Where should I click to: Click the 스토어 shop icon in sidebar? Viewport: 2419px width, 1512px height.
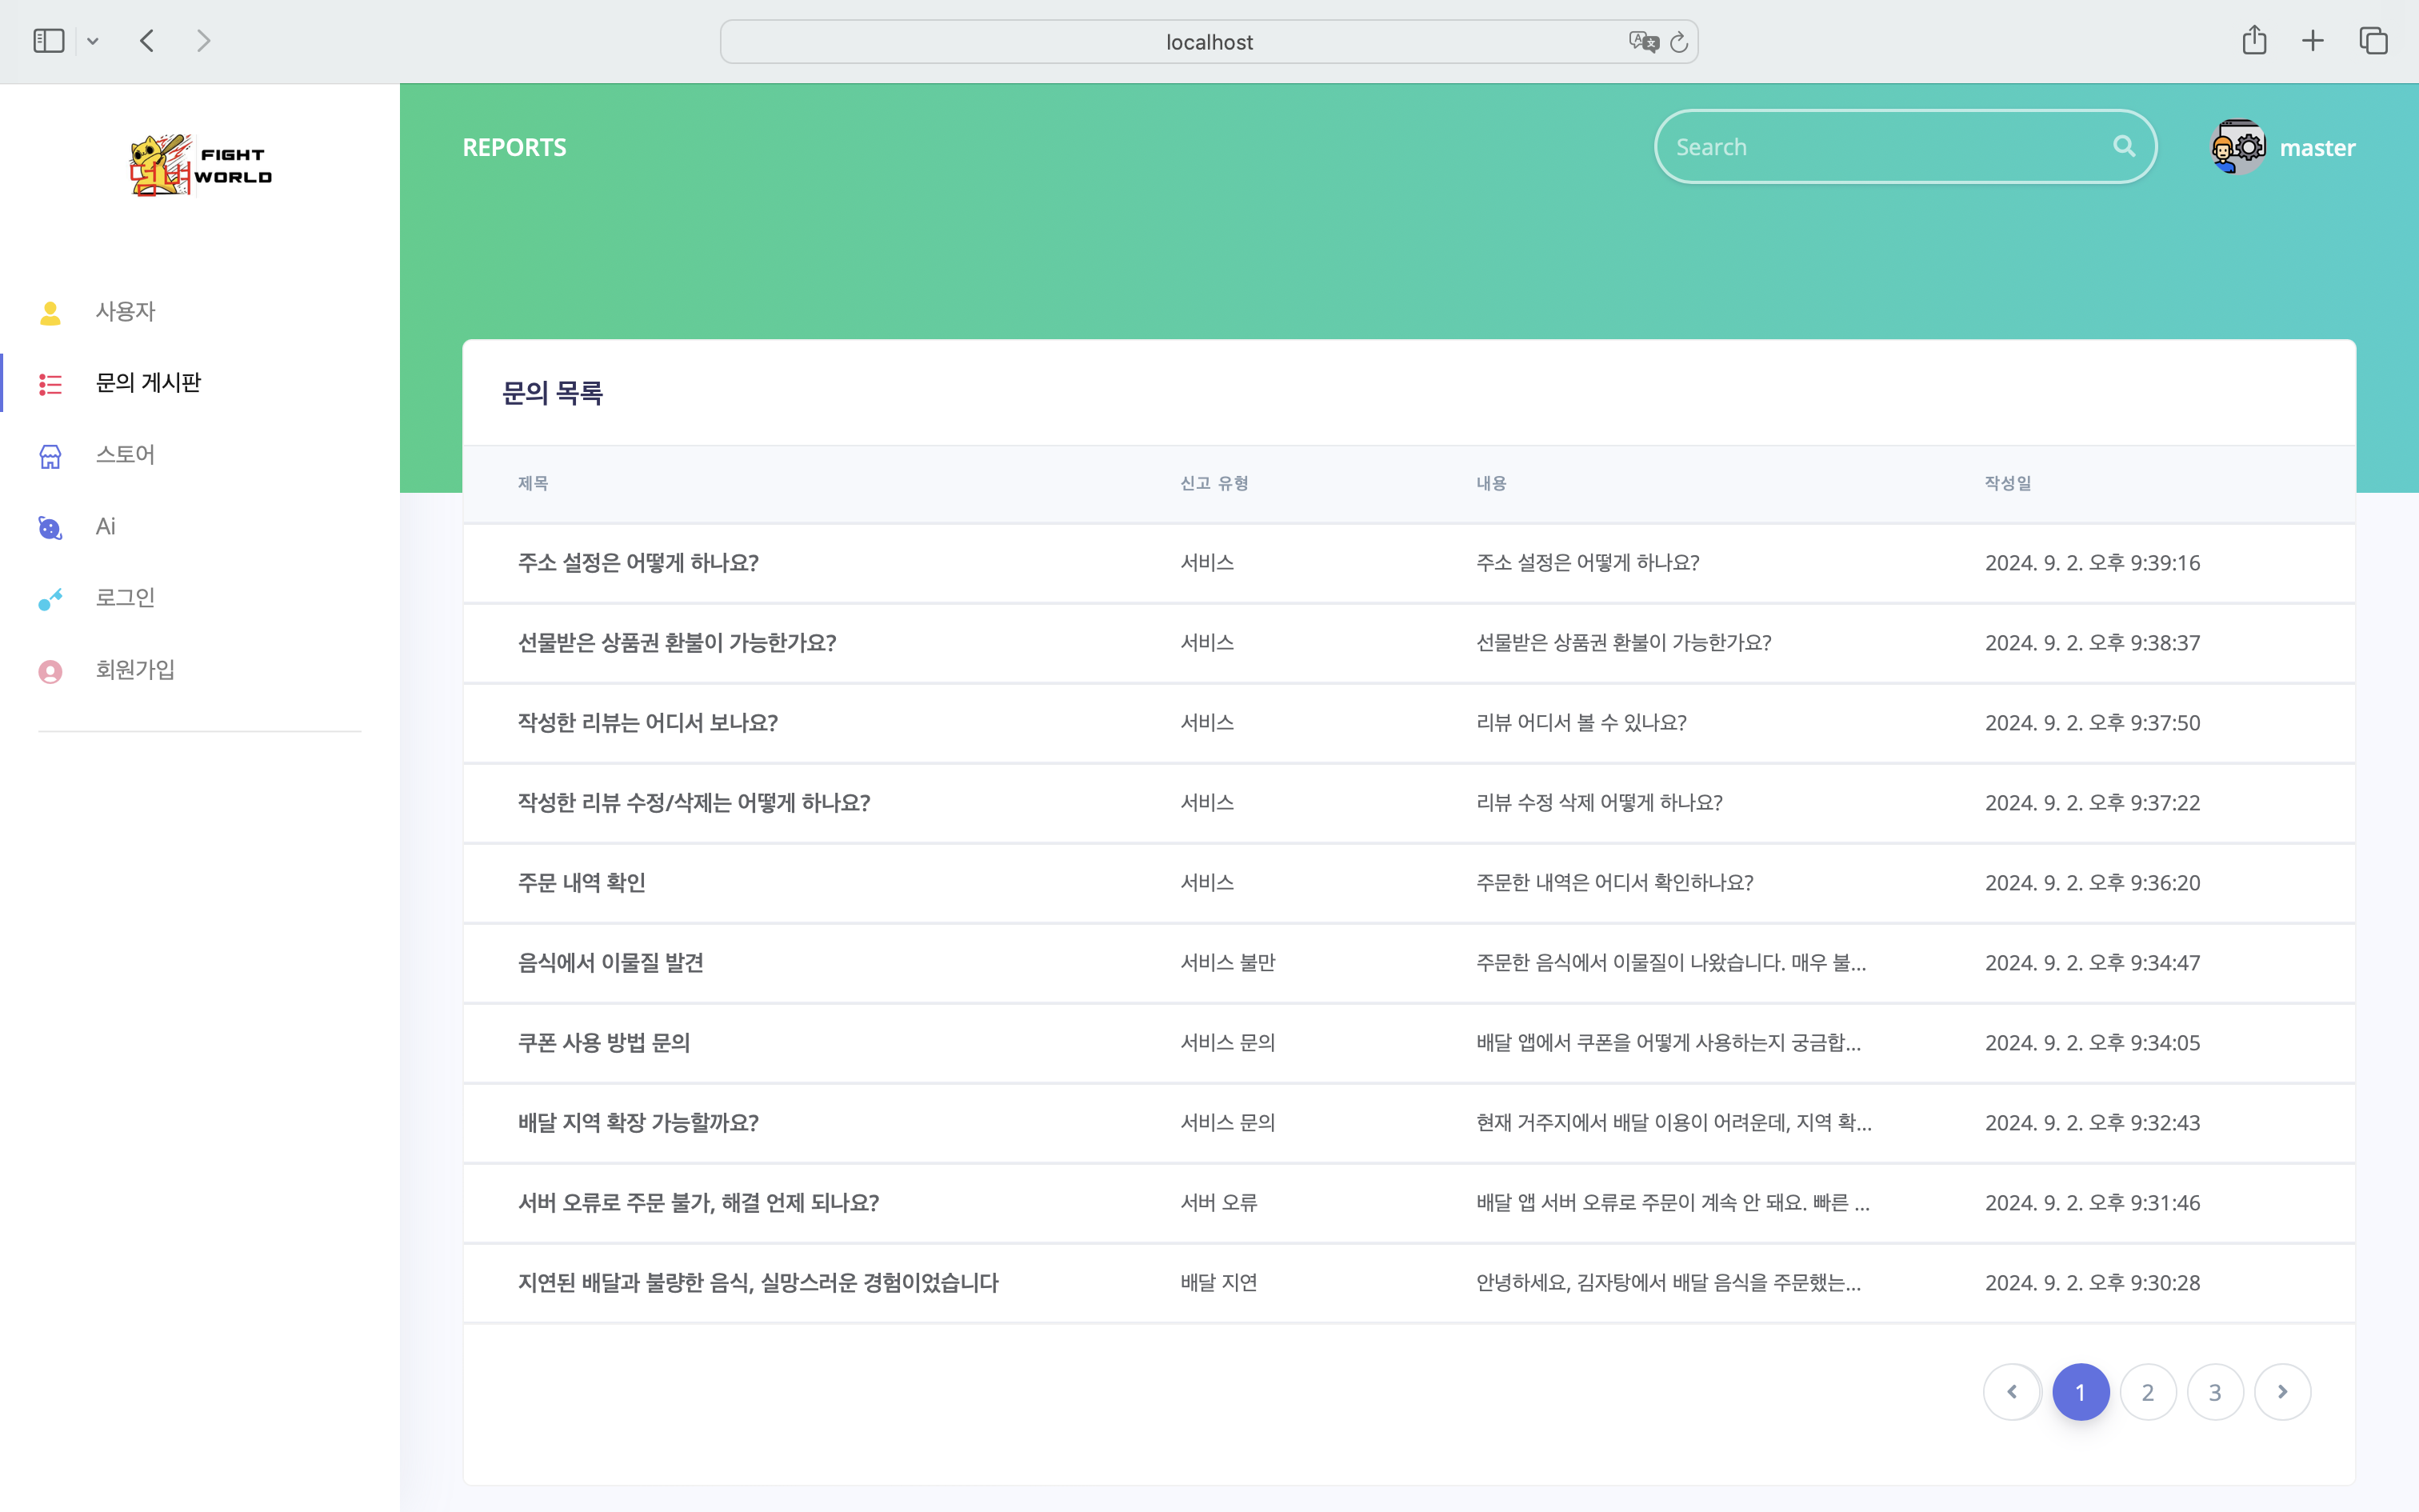click(x=50, y=456)
